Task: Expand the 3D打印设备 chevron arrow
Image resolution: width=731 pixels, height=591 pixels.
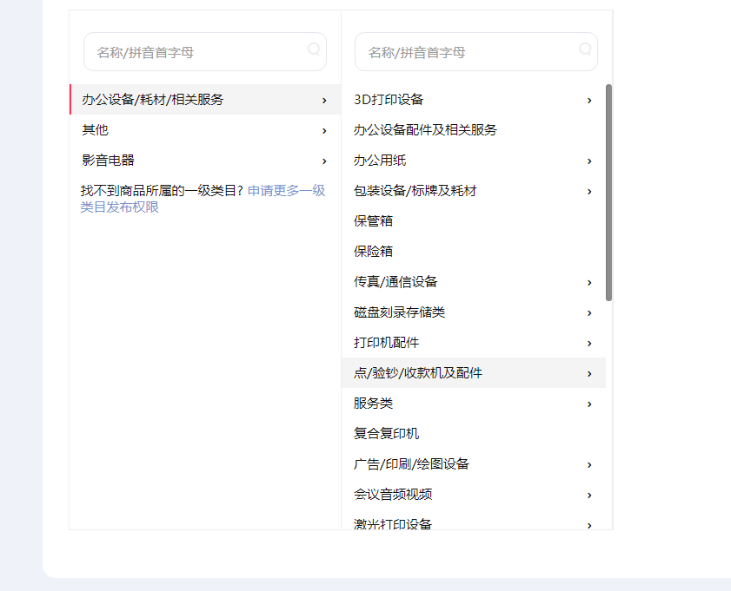Action: pos(589,100)
